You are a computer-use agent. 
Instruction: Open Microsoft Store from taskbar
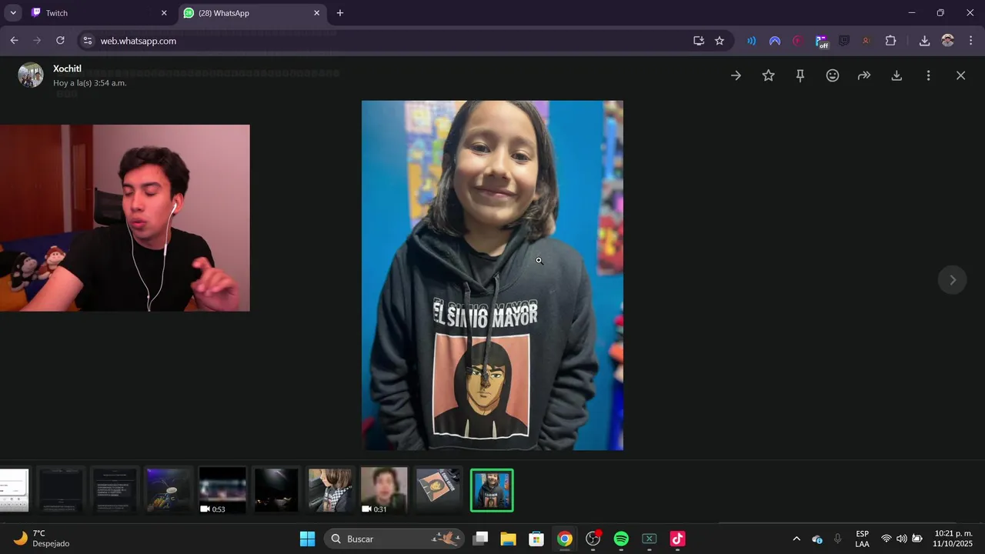click(x=536, y=539)
